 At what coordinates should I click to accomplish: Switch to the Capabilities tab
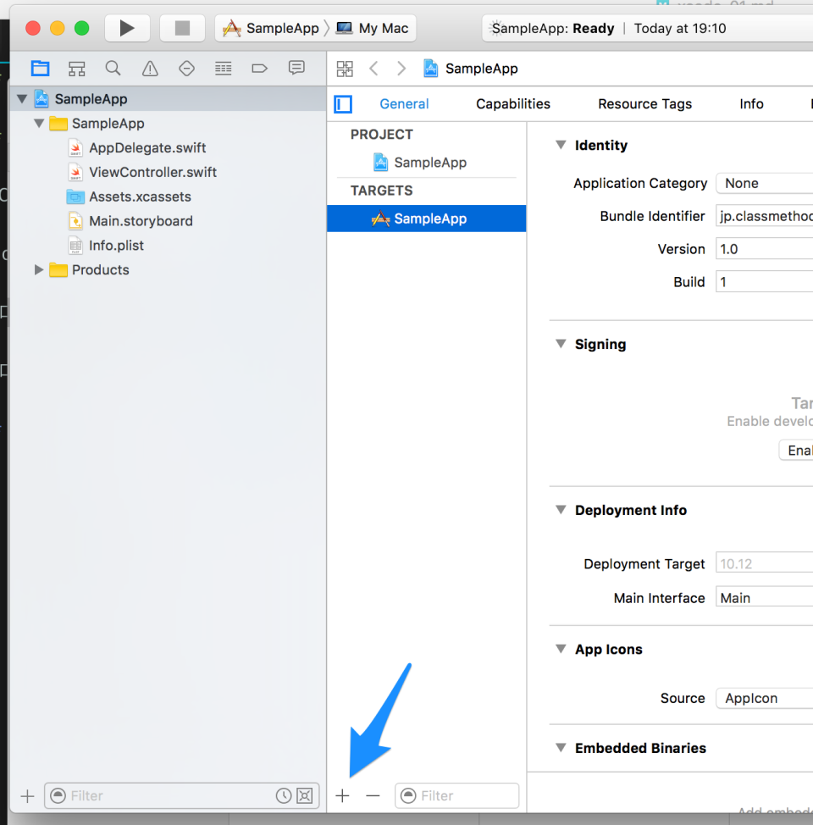click(512, 103)
